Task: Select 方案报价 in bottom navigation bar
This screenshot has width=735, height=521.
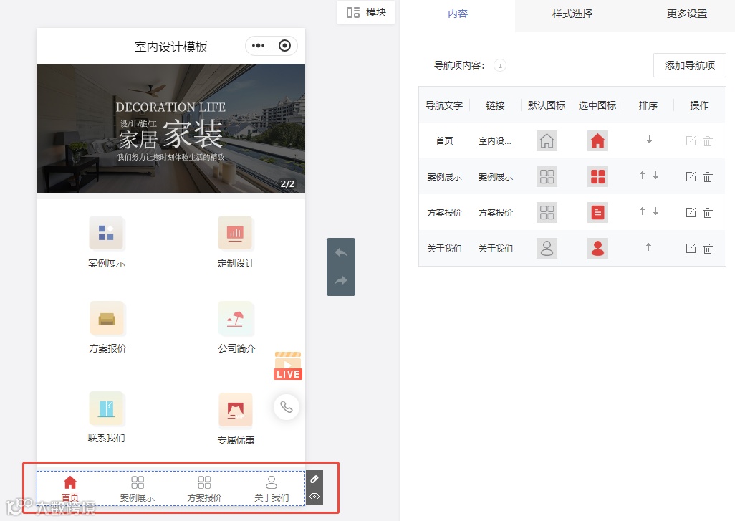Action: (204, 488)
